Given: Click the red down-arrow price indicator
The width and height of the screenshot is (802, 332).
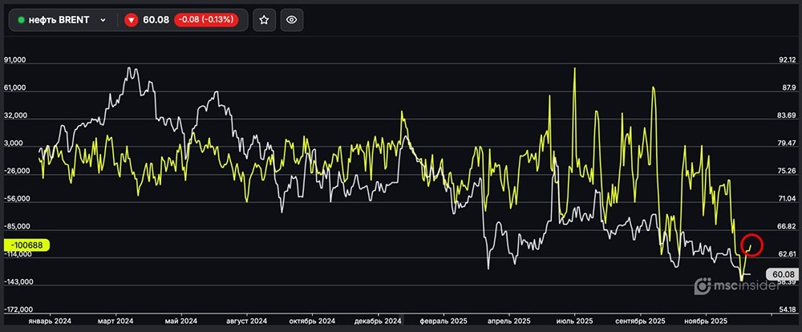Looking at the screenshot, I should point(131,19).
